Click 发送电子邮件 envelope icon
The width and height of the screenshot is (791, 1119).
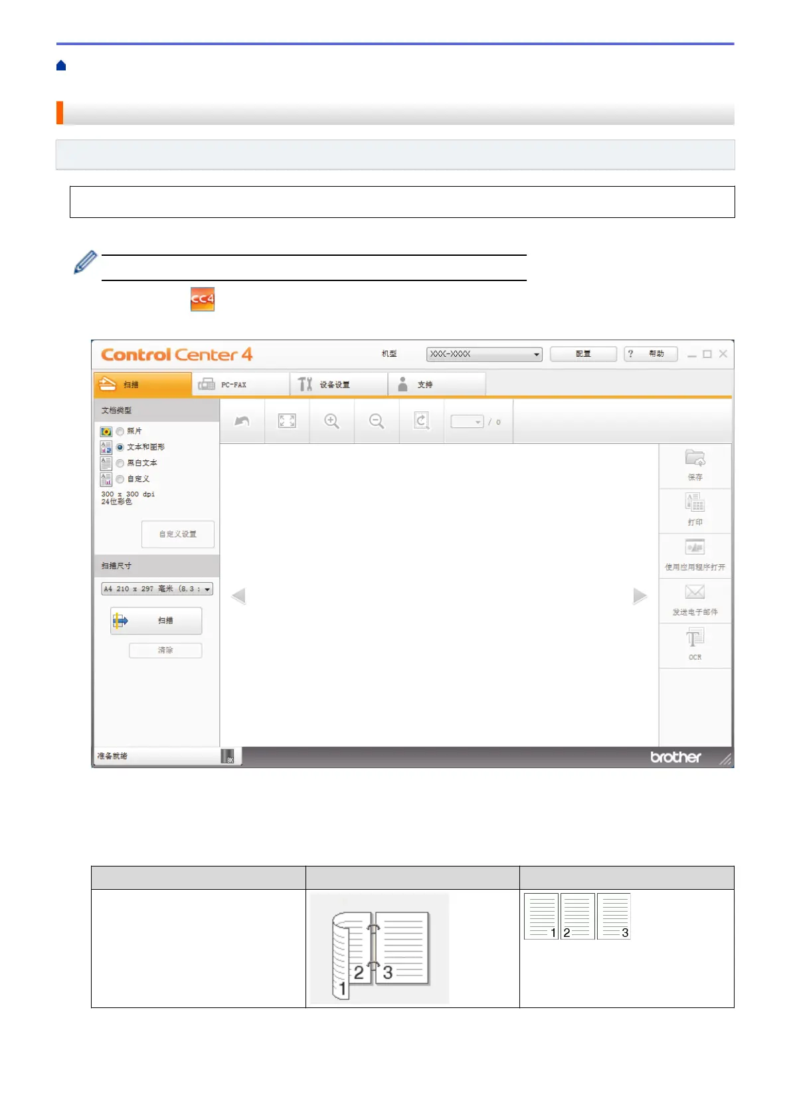coord(695,593)
